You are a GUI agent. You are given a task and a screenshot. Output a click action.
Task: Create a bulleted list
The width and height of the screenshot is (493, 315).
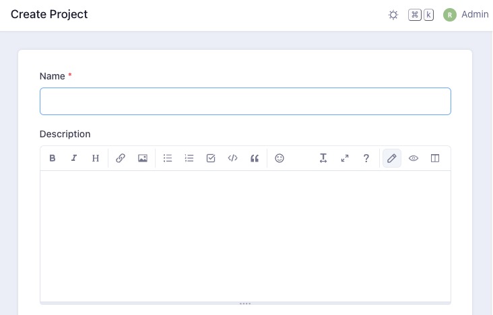coord(168,158)
